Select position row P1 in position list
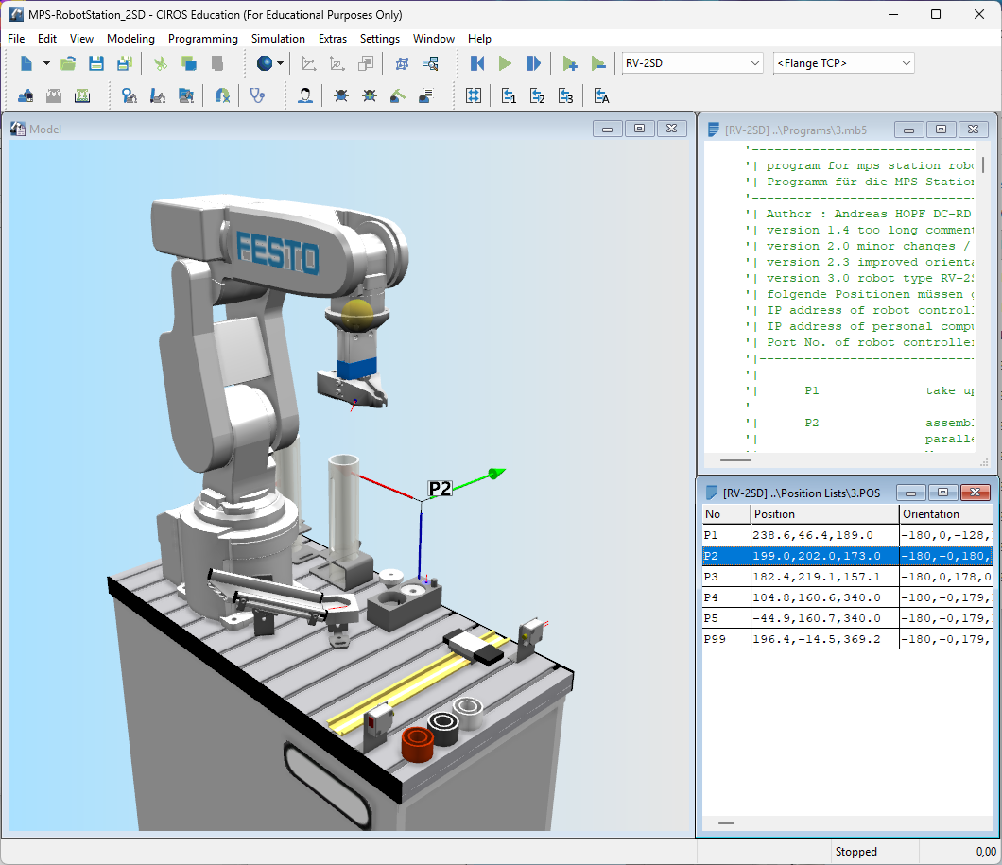This screenshot has height=865, width=1002. coord(847,535)
